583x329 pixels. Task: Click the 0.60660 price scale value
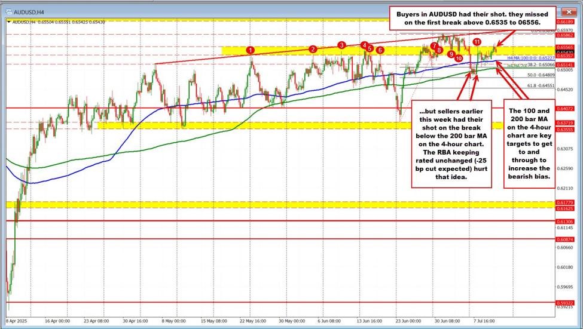(x=564, y=247)
